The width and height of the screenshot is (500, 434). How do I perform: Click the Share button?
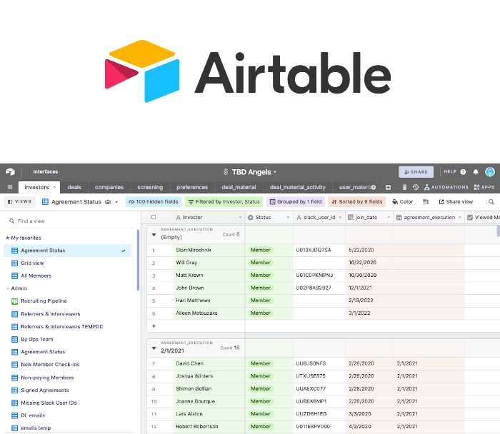coord(416,172)
